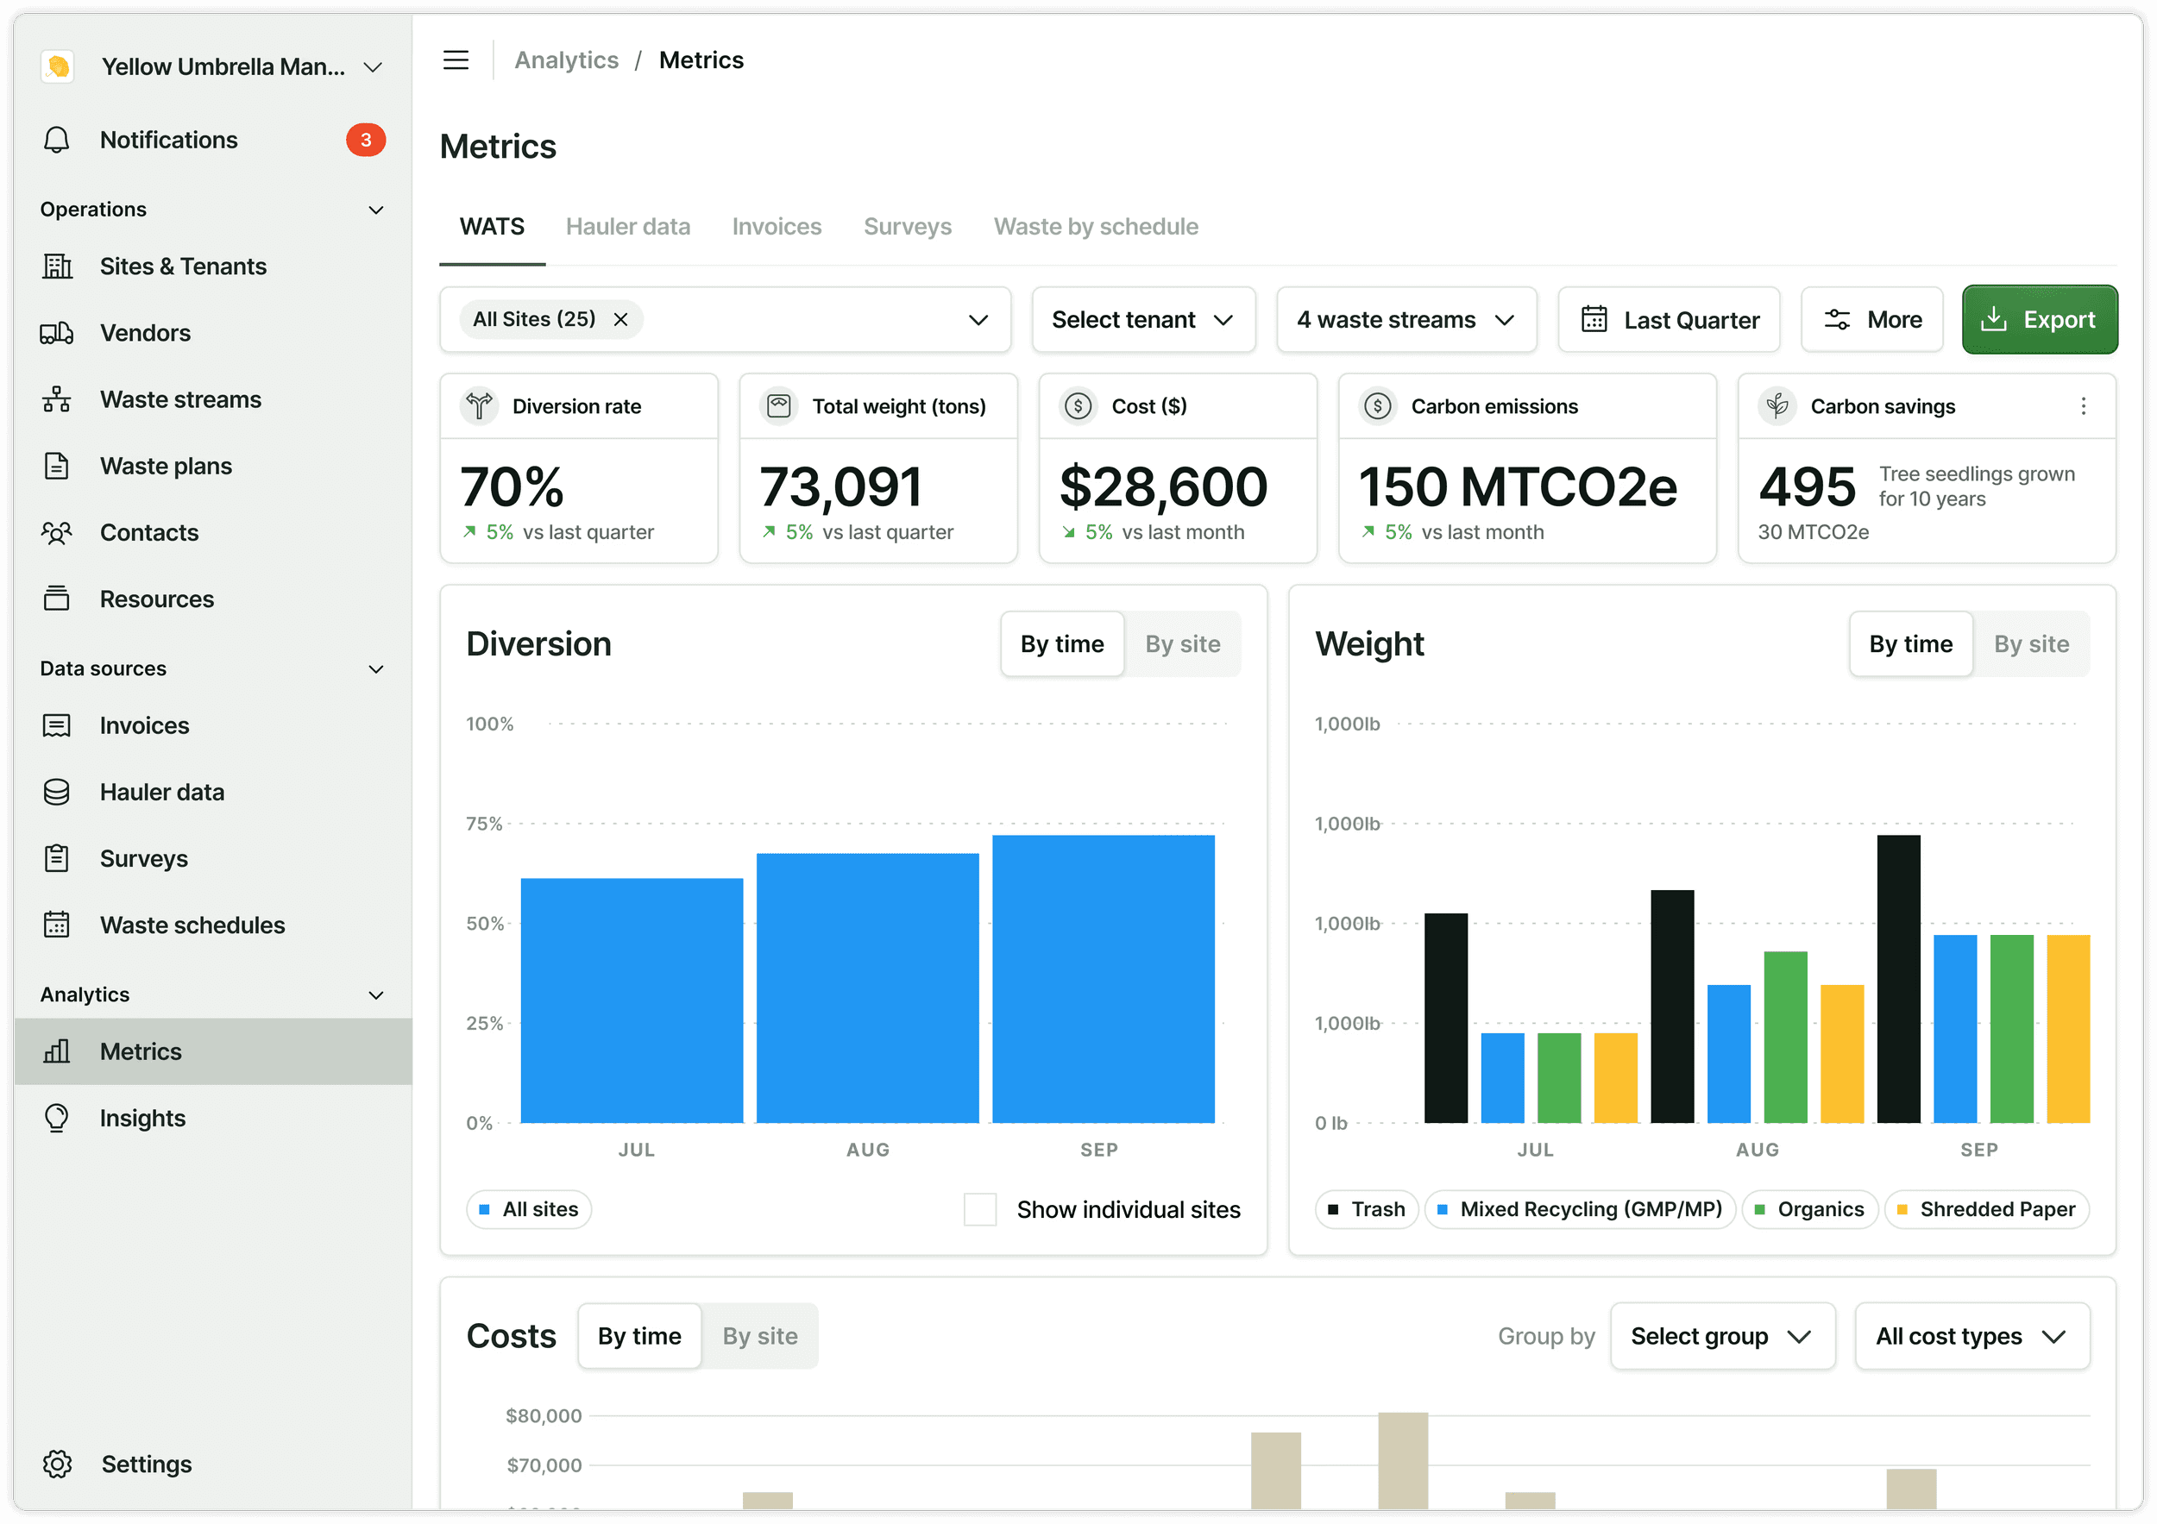Click the green Export button
This screenshot has height=1524, width=2157.
pos(2040,320)
